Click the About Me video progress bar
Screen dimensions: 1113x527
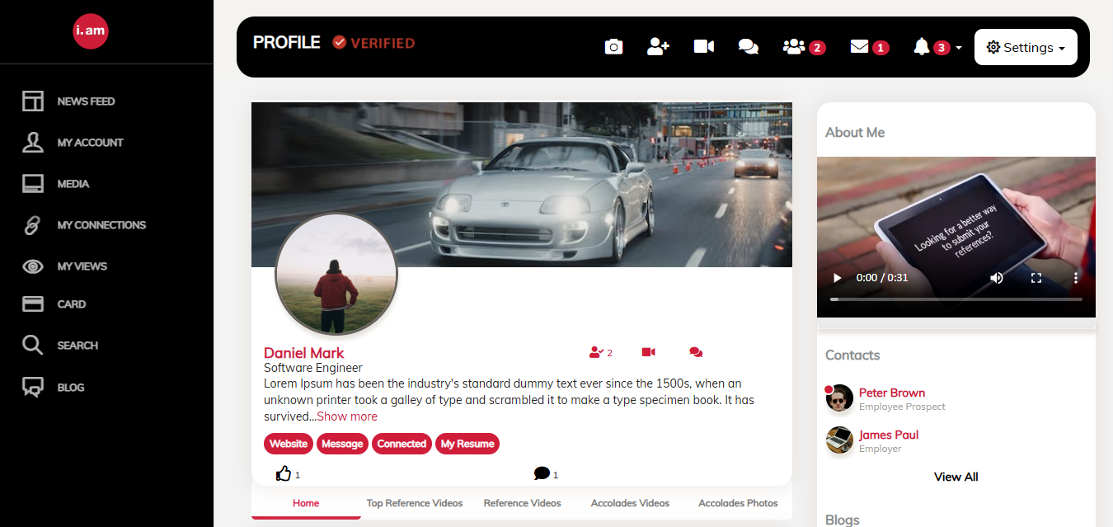[x=956, y=299]
